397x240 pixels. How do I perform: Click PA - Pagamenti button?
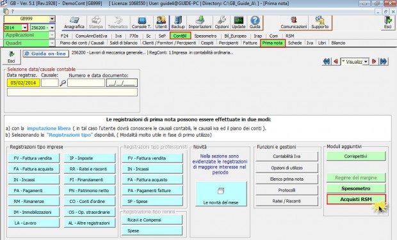pos(33,191)
